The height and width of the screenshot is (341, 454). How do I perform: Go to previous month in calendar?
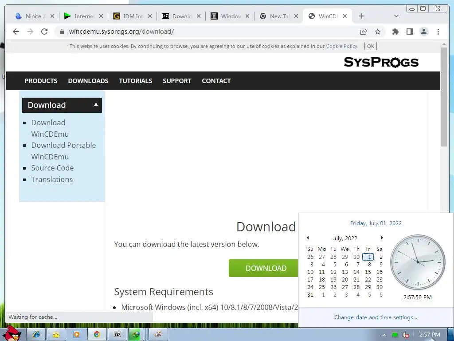click(x=308, y=238)
